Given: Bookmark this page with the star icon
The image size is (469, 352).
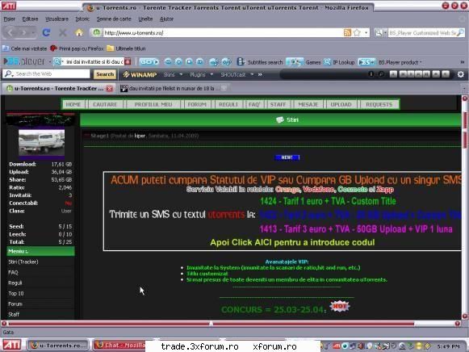Looking at the screenshot, I should pos(357,32).
